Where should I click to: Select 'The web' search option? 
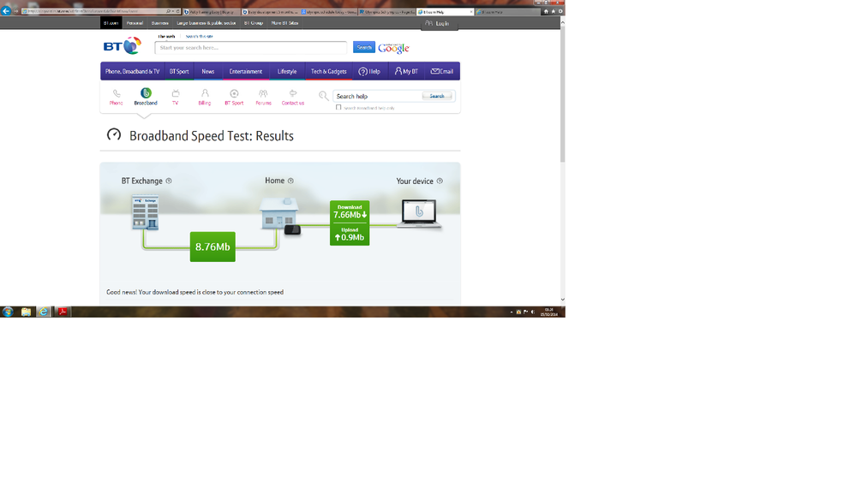pos(166,37)
